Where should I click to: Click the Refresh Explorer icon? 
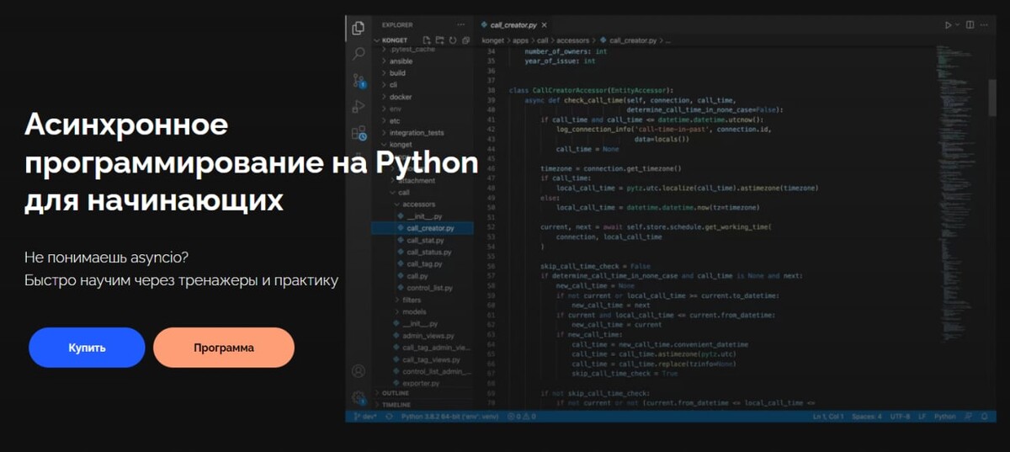coord(453,40)
